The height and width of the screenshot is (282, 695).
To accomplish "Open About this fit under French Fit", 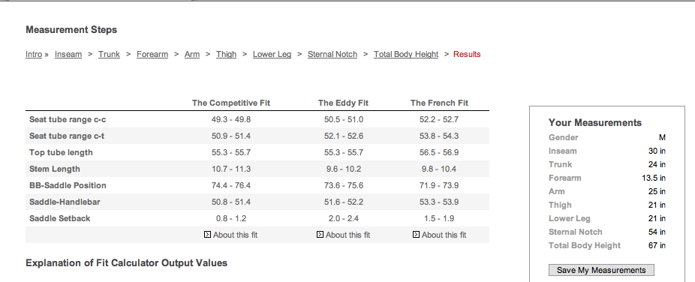I will pyautogui.click(x=444, y=235).
